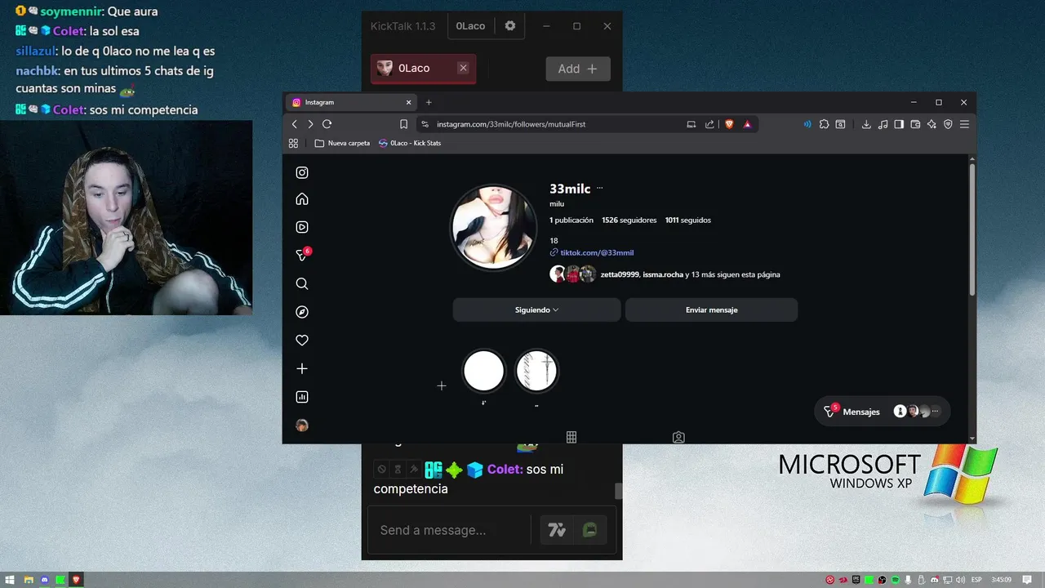Open Brave Rewards triangle icon
The image size is (1045, 588).
(747, 124)
